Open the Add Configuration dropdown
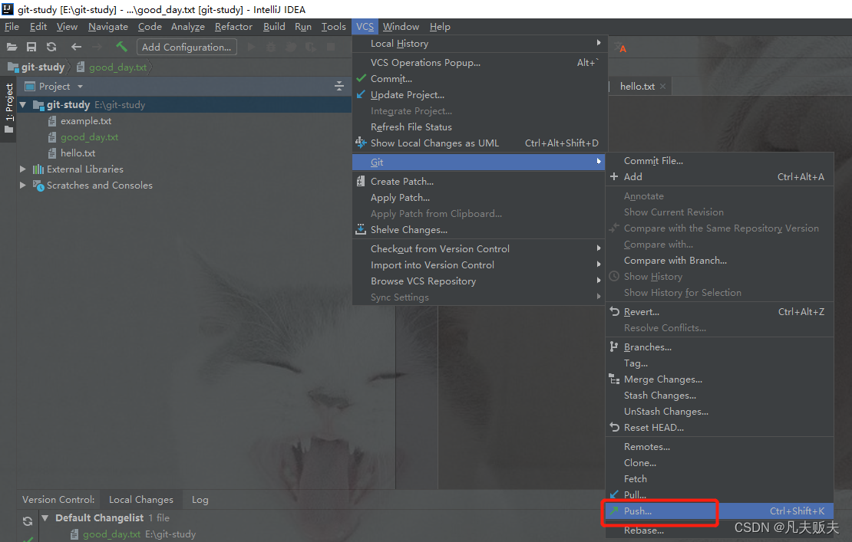 coord(187,48)
